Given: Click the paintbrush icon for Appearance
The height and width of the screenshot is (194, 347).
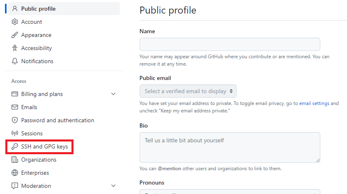Looking at the screenshot, I should pos(15,35).
